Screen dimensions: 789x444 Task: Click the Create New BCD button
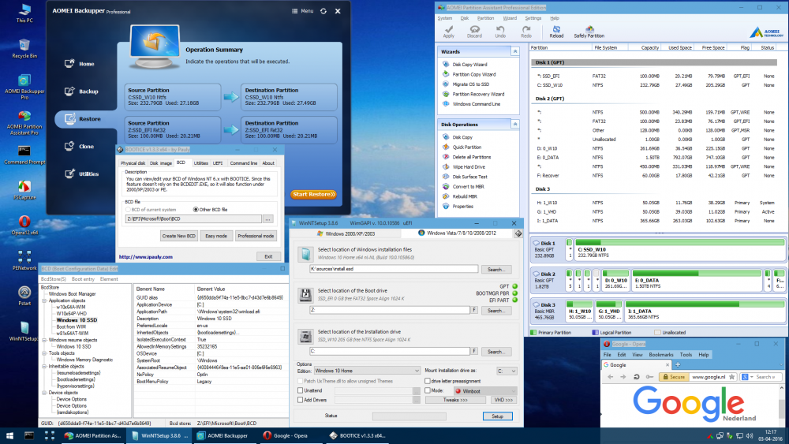[x=178, y=236]
